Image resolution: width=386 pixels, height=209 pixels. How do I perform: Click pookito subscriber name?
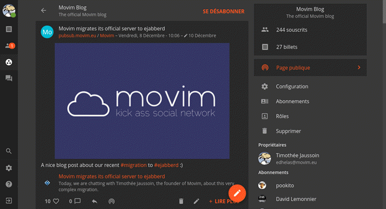[285, 185]
